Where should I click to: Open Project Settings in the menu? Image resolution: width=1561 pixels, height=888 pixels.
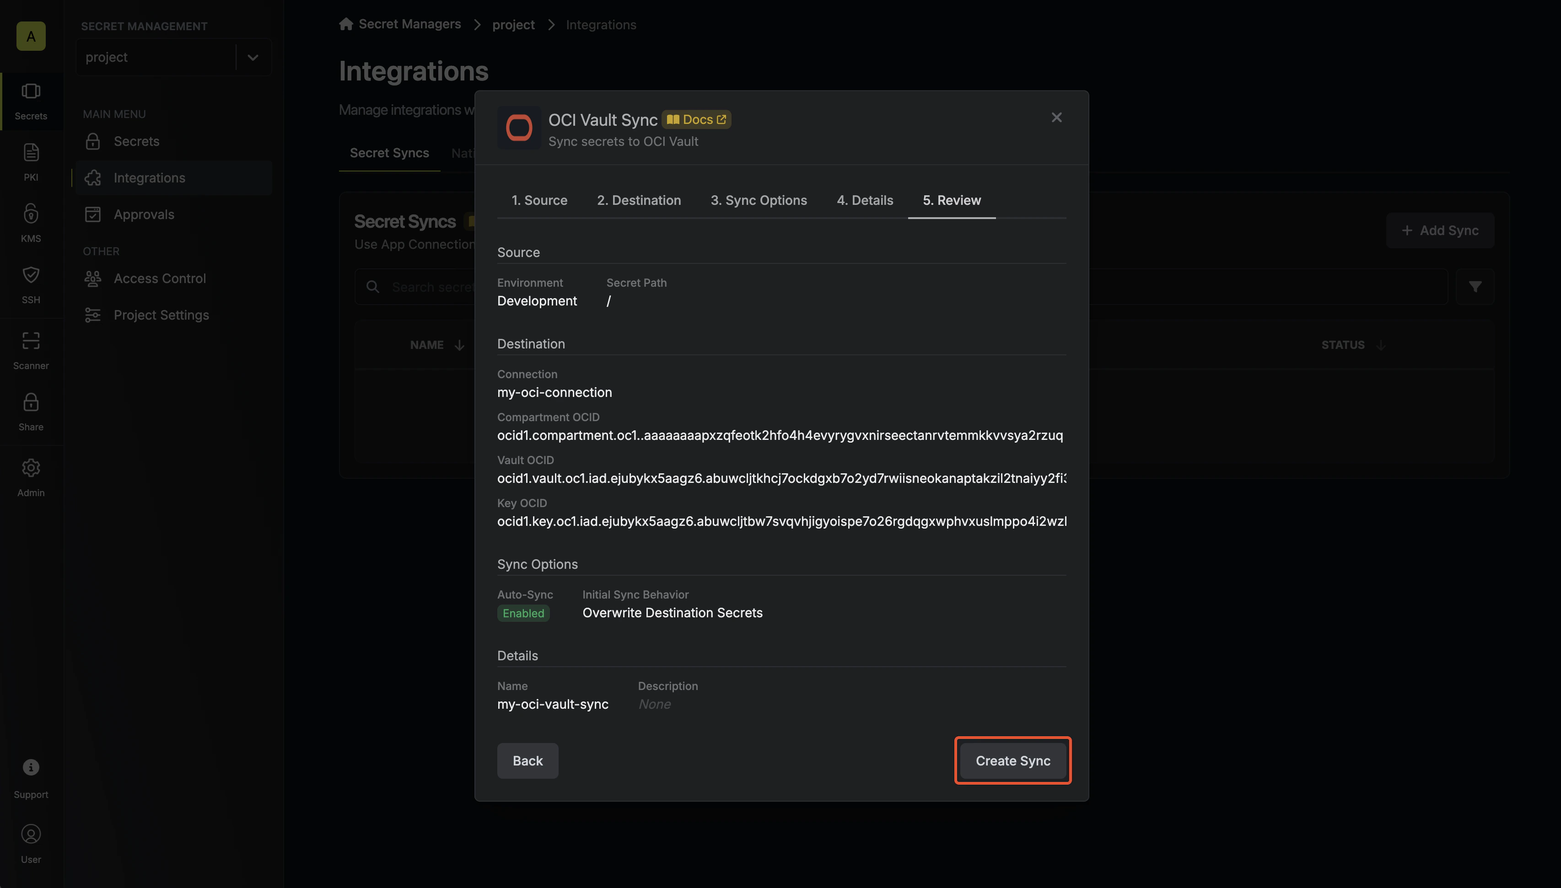click(174, 316)
